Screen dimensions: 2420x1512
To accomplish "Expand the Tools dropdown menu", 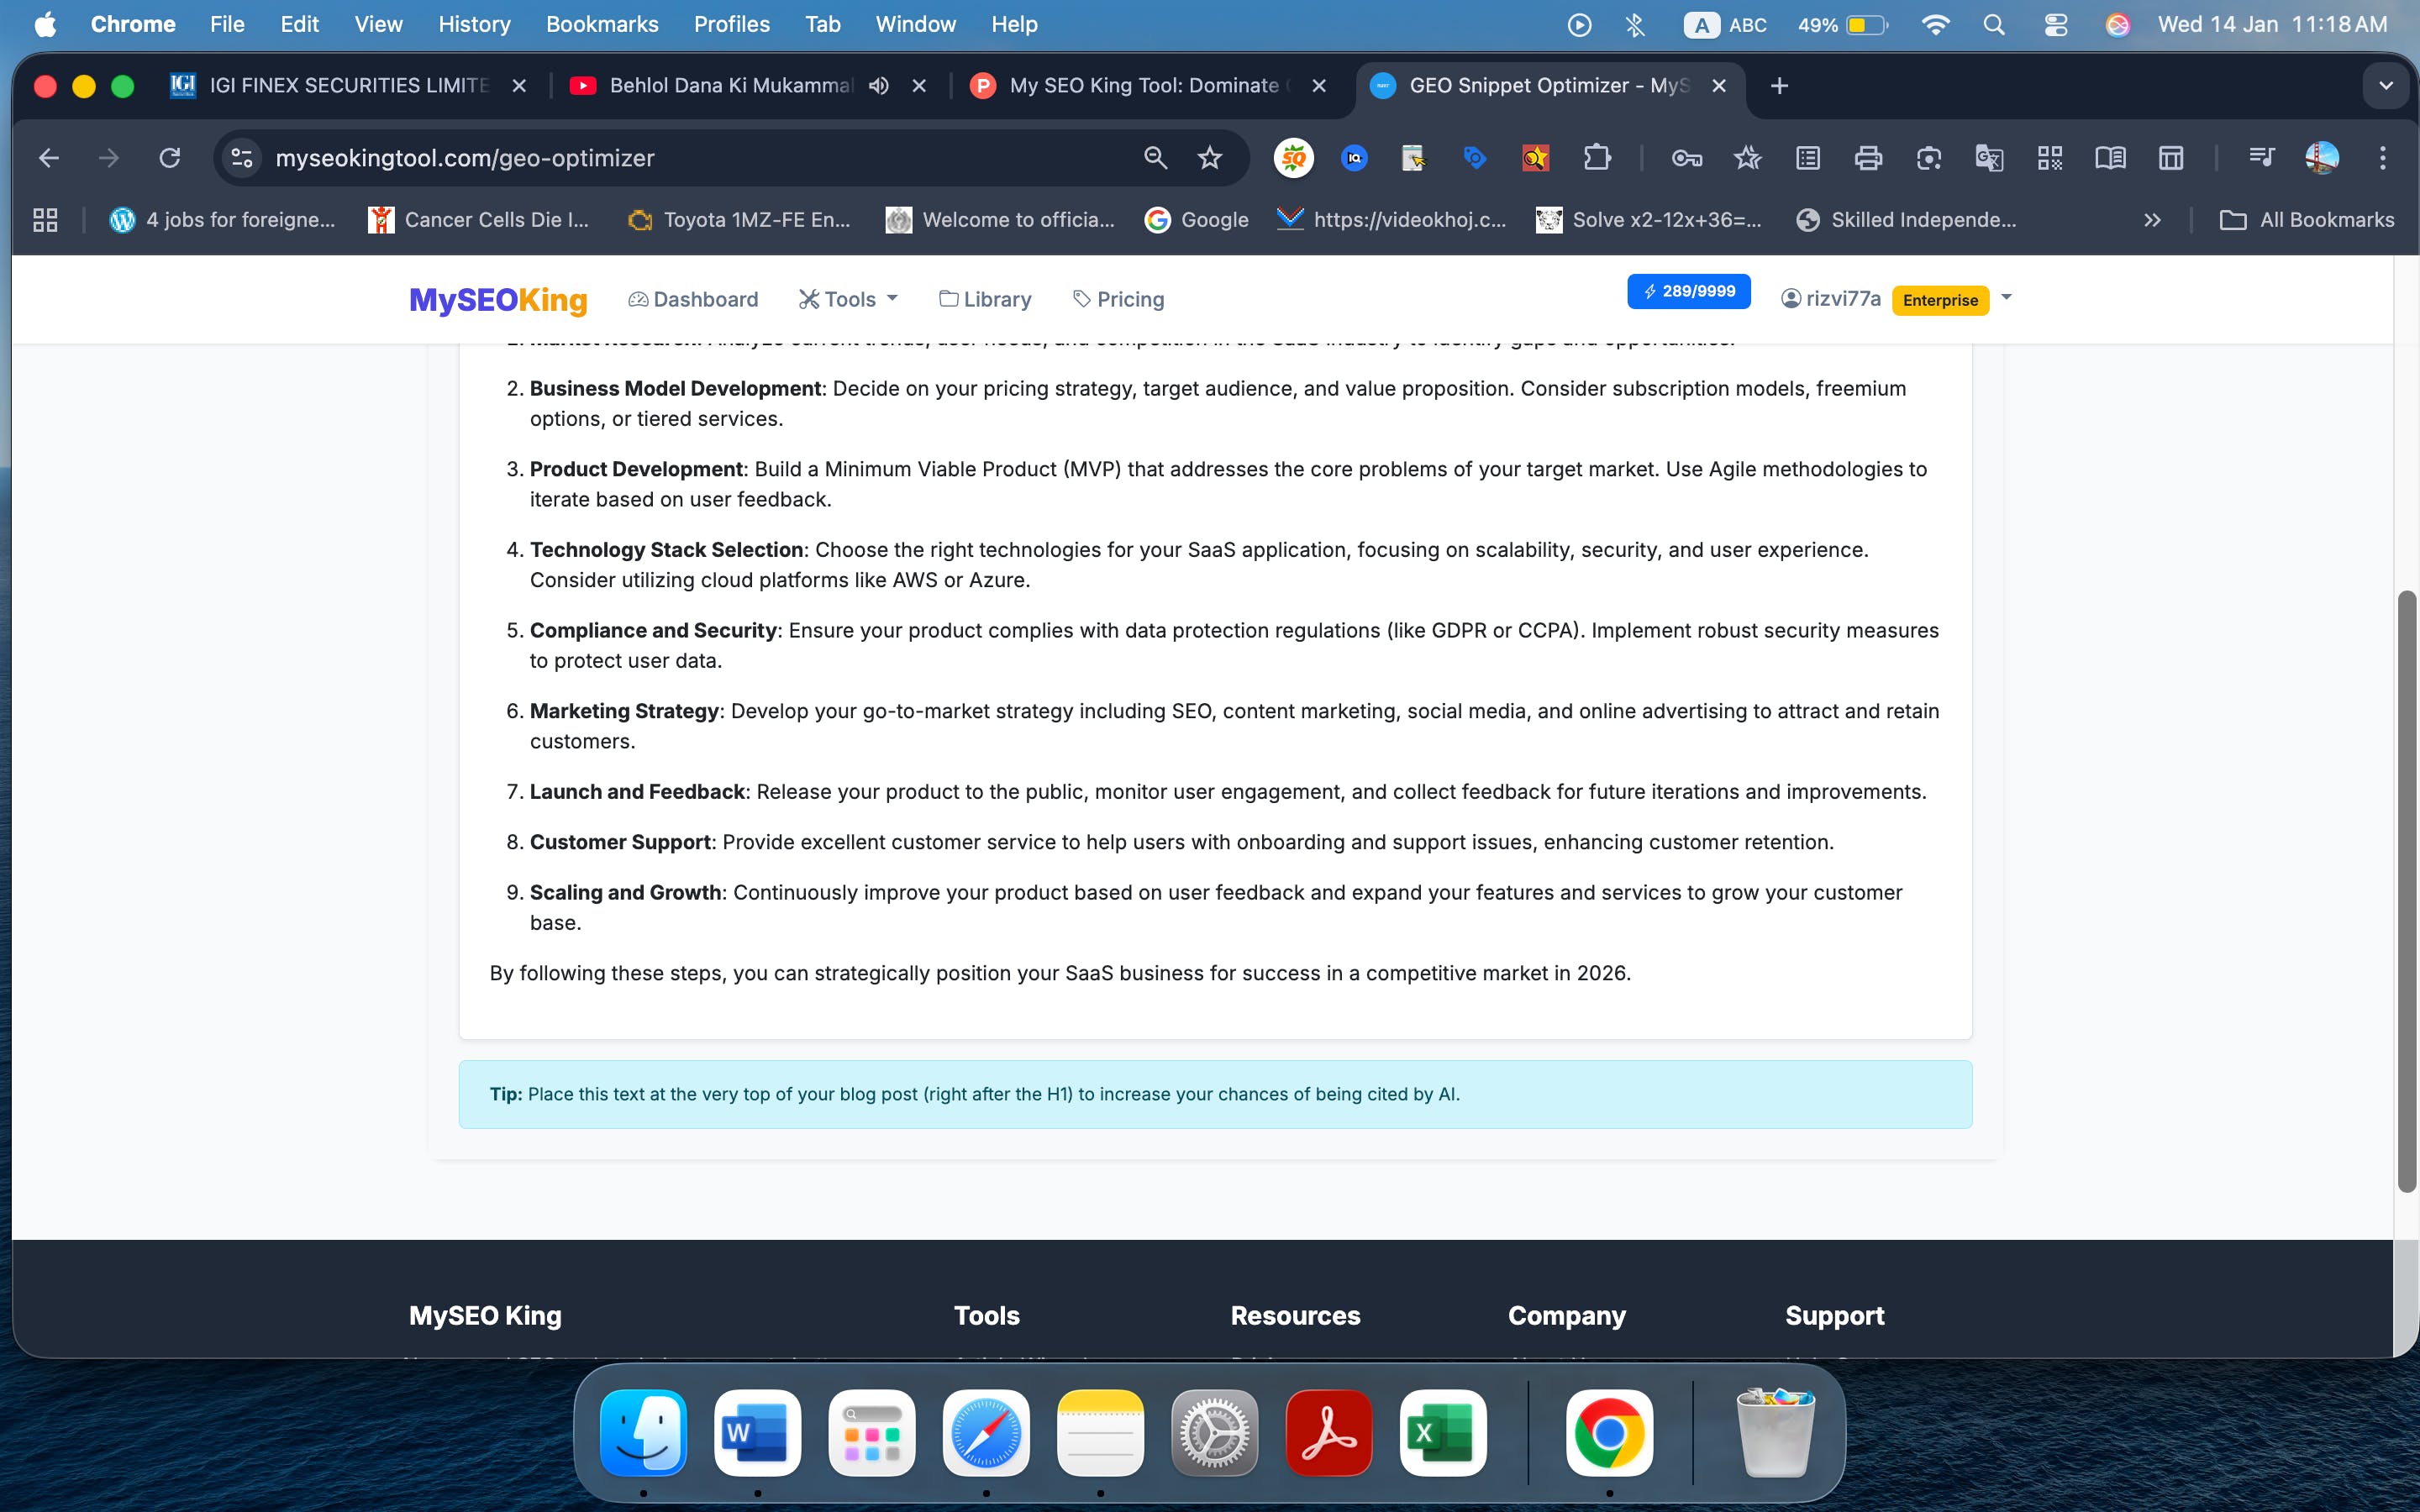I will point(849,299).
